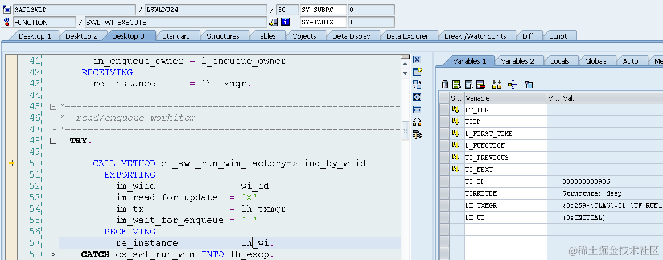Collapse the comment block at line 45

click(53, 106)
